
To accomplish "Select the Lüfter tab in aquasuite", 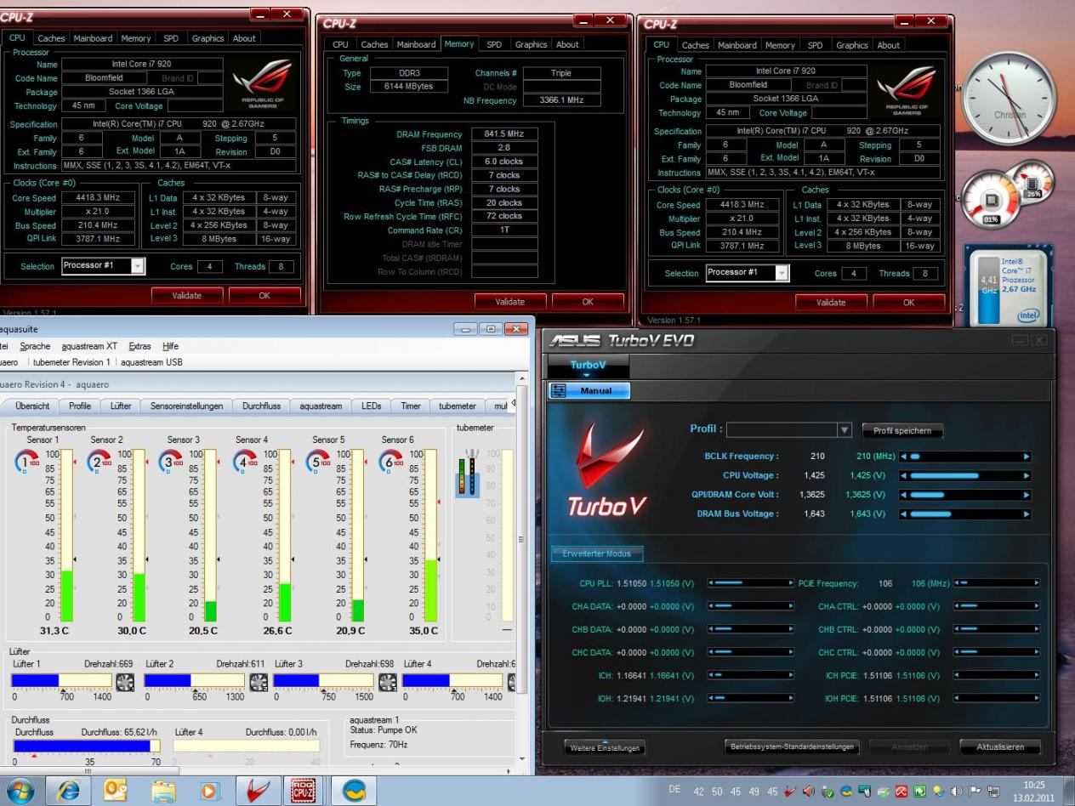I will (121, 406).
